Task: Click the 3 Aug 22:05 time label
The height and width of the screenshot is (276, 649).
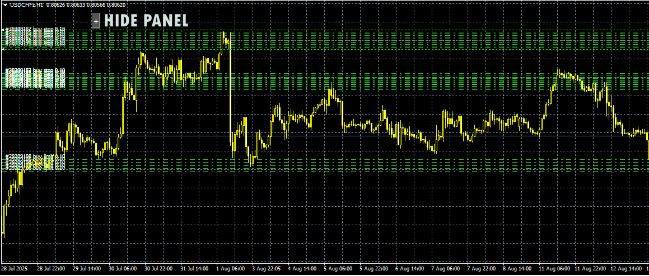Action: [266, 269]
